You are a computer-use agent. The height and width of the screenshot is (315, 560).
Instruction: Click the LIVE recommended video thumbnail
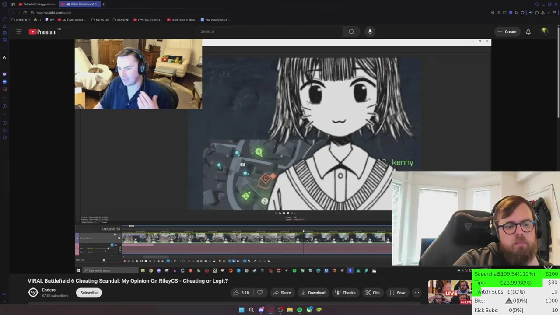pyautogui.click(x=450, y=292)
